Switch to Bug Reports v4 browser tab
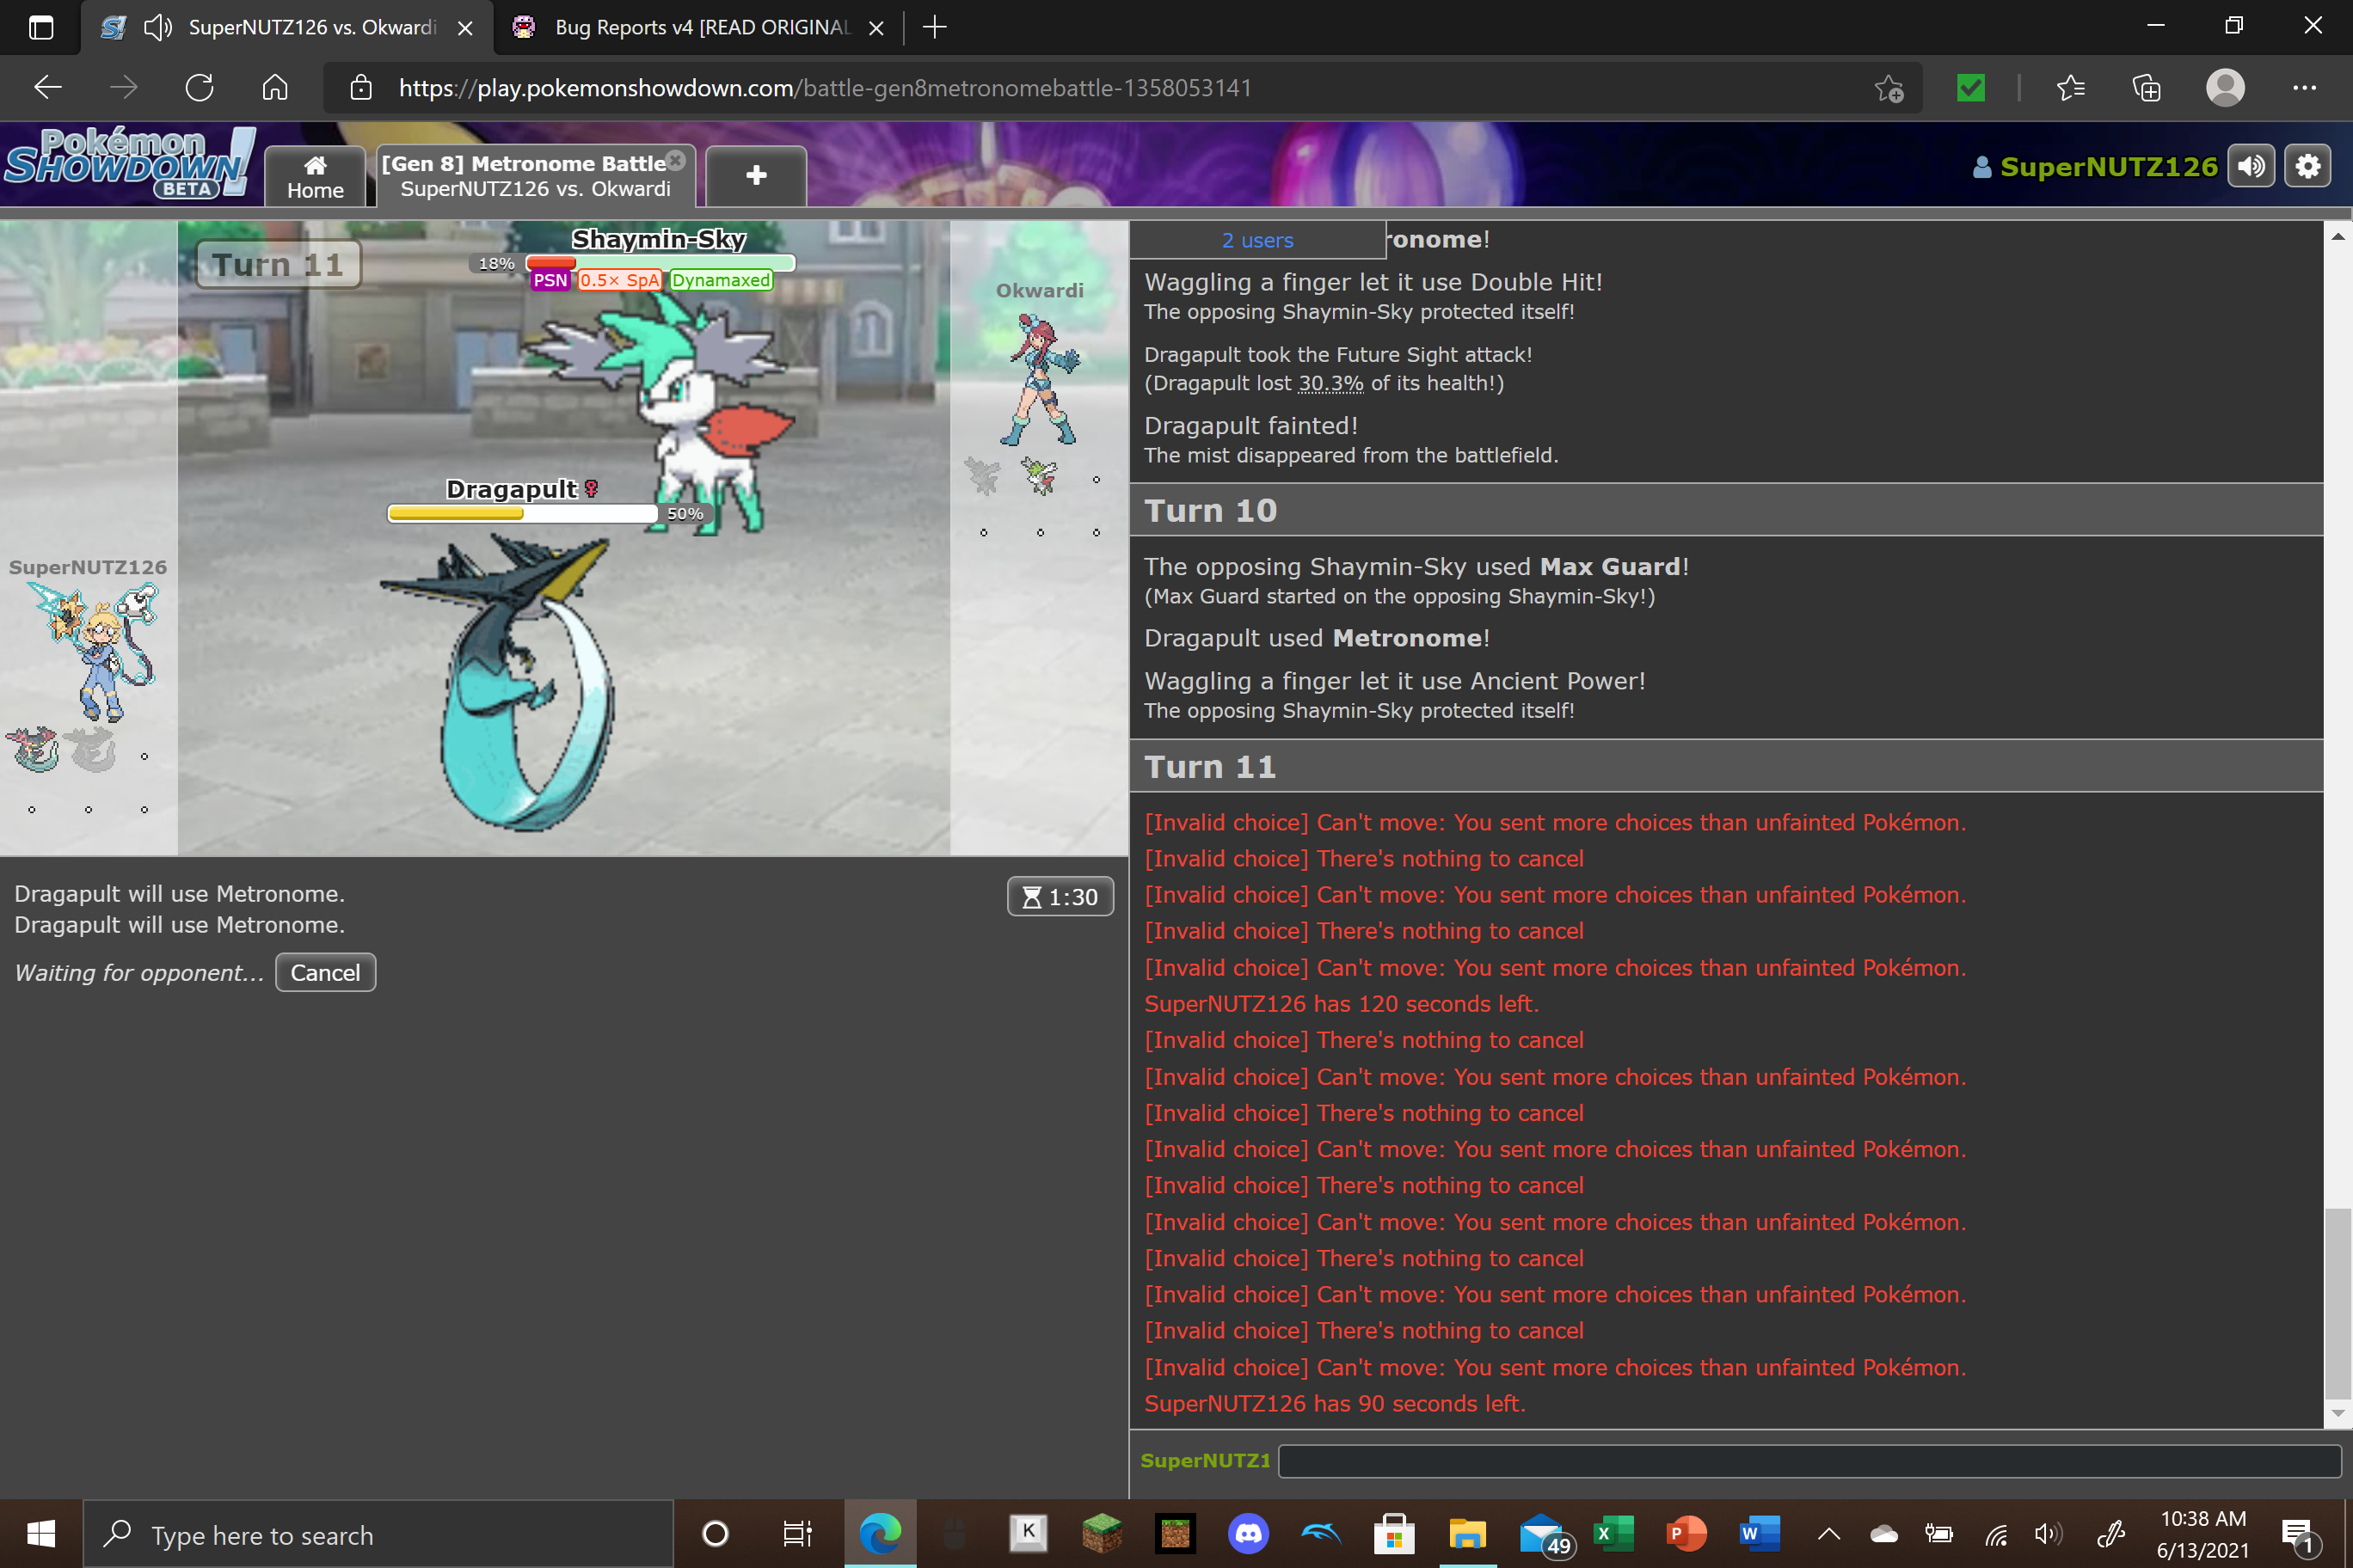This screenshot has height=1568, width=2353. (x=699, y=27)
